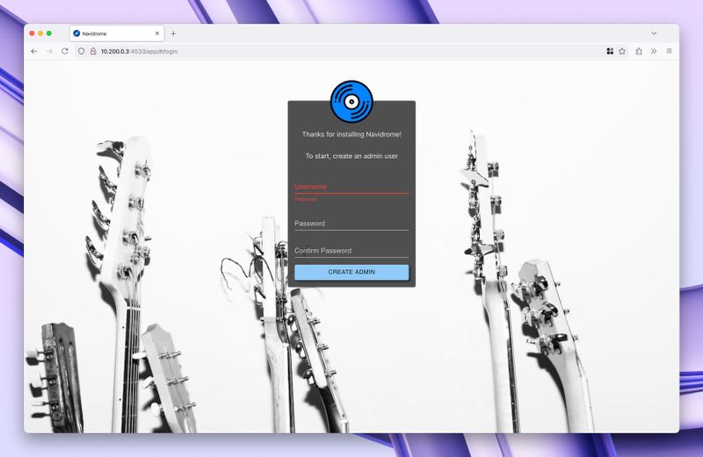The image size is (703, 457).
Task: Click the browser forward arrow
Action: [x=49, y=51]
